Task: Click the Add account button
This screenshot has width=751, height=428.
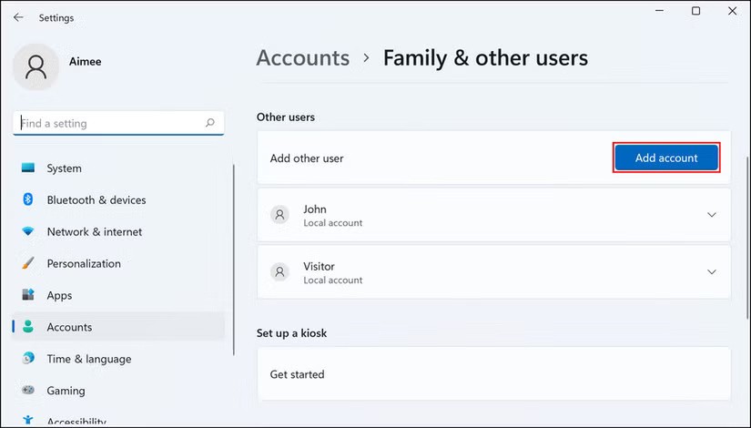Action: 666,158
